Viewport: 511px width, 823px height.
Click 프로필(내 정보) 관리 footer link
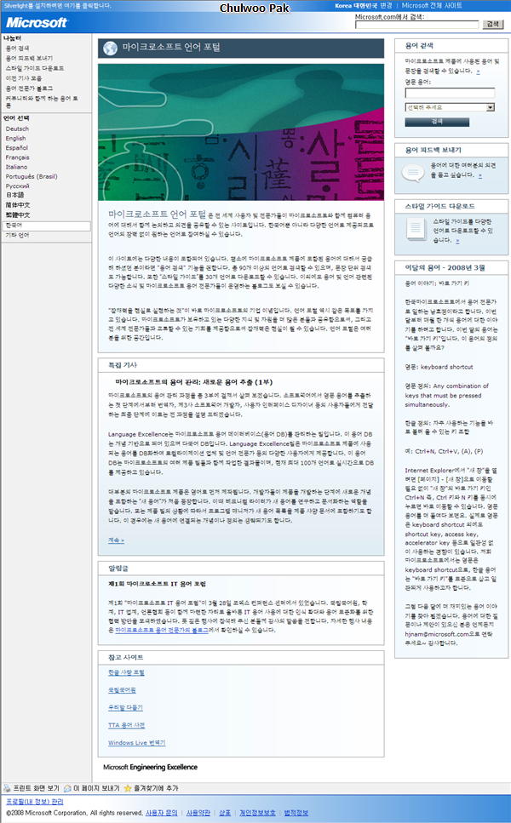tap(35, 802)
